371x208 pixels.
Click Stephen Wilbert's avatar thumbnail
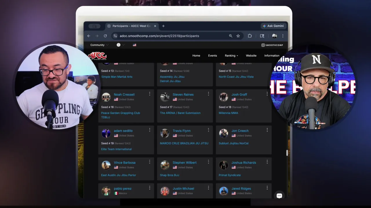(x=165, y=165)
